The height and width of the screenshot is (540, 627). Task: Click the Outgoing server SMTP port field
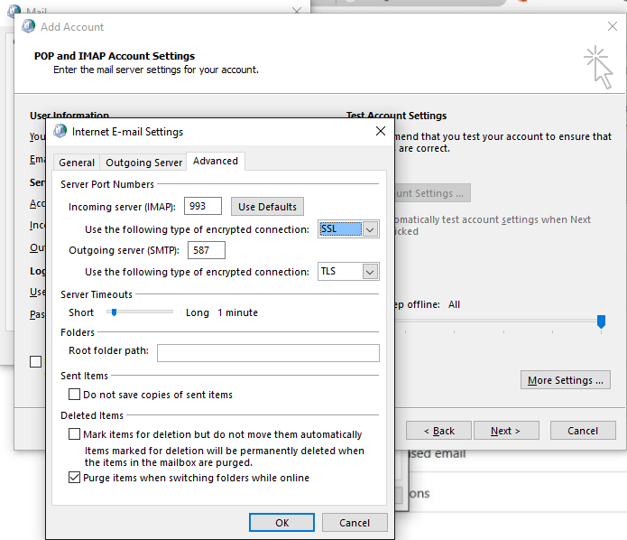pos(206,250)
